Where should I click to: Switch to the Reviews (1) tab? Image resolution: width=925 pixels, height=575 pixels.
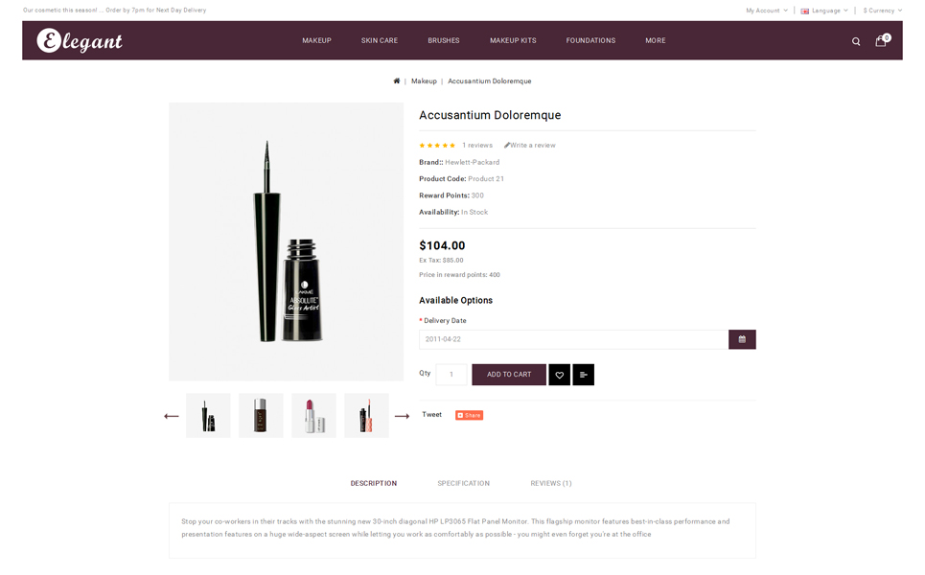click(551, 483)
